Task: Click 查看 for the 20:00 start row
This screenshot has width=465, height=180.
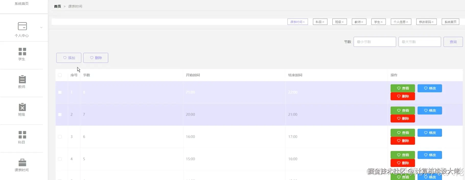Action: tap(403, 110)
